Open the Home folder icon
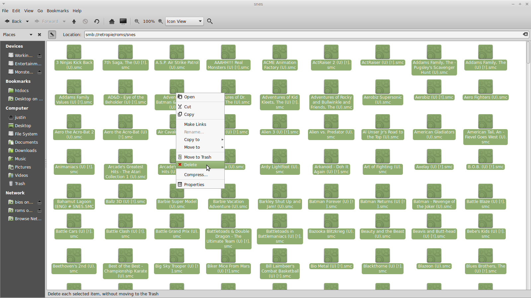Viewport: 531px width, 298px height. 112,21
